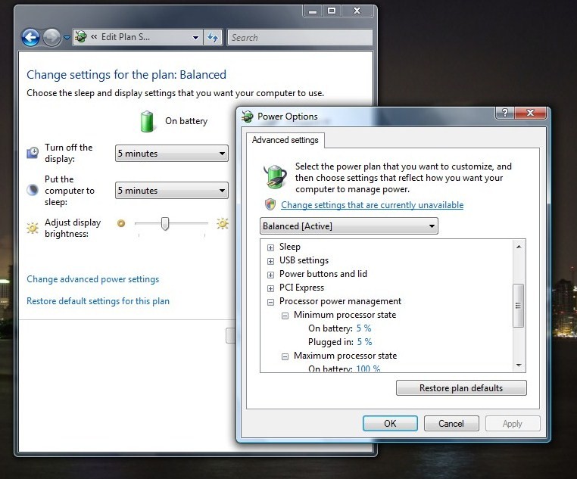Collapse the Minimum processor state node
The height and width of the screenshot is (479, 577).
(285, 316)
